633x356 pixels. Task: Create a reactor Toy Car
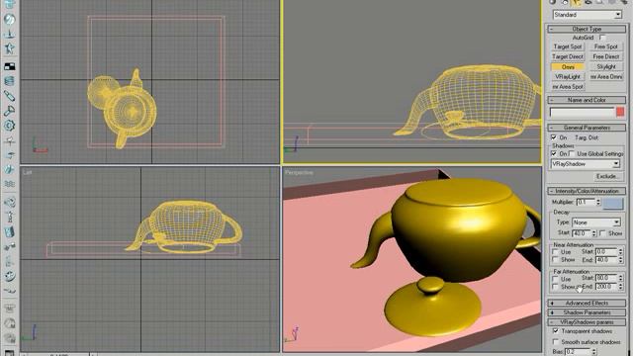click(9, 155)
